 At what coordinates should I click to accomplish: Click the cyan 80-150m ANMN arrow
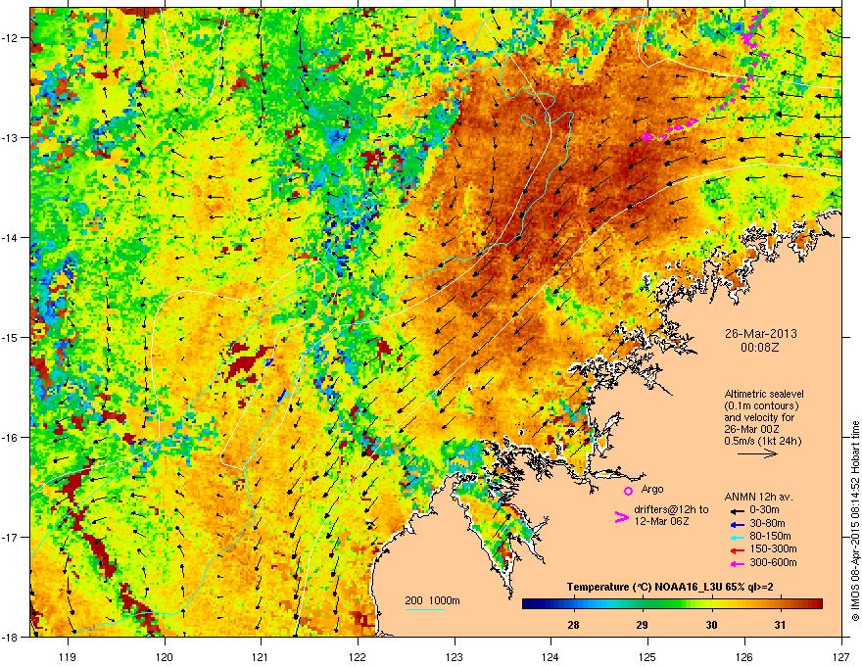(737, 537)
